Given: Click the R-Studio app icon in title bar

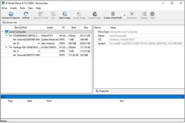Looking at the screenshot, I should 3,3.
